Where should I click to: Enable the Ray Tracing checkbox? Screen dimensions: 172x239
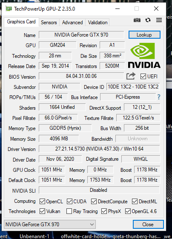[x=69, y=211]
